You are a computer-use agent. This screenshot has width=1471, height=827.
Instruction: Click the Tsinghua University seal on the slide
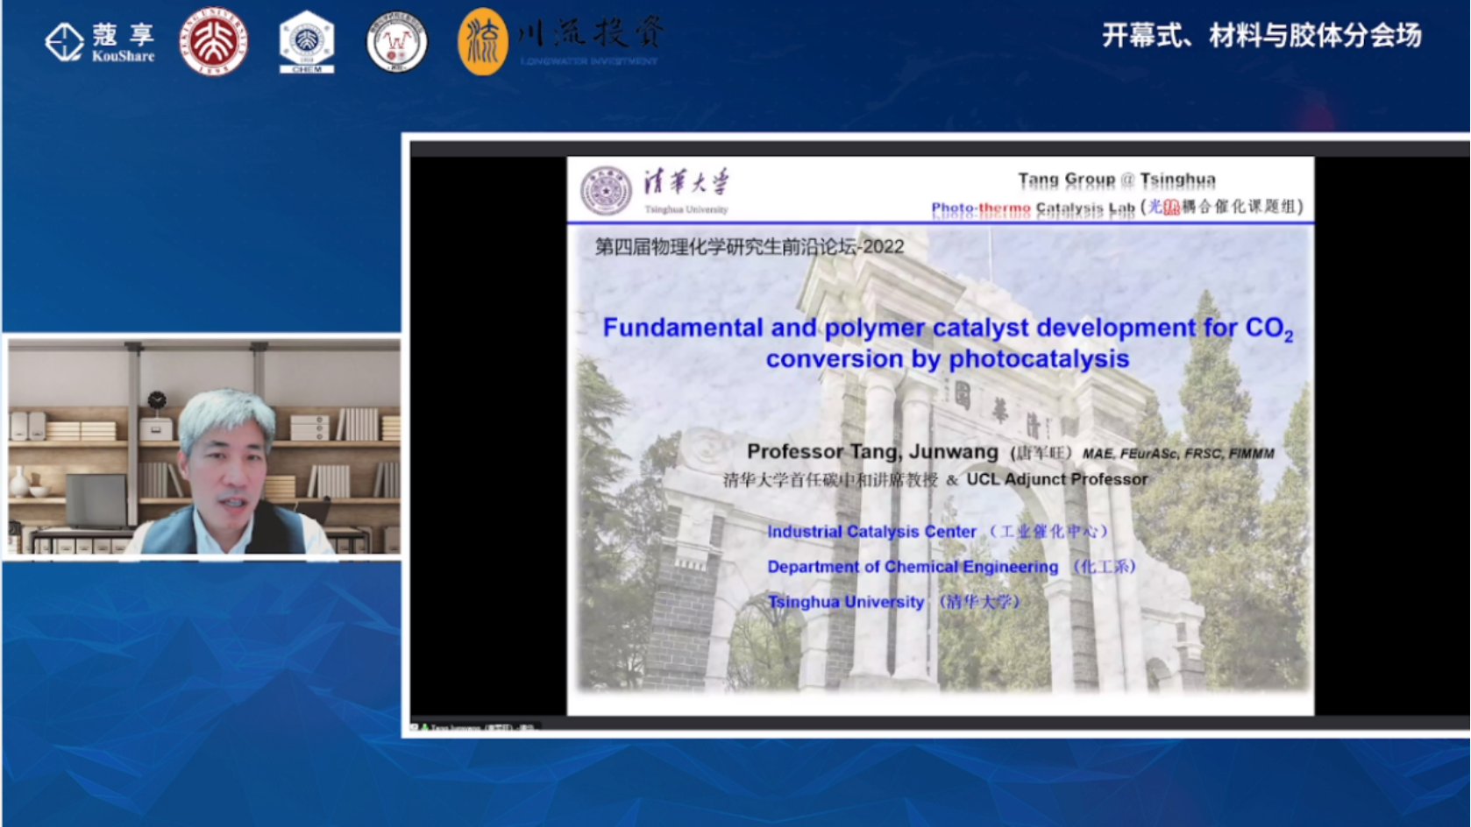pos(606,190)
